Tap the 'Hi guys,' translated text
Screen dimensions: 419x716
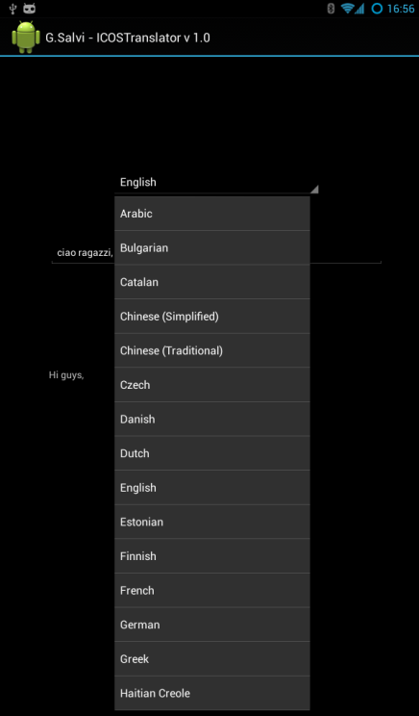pyautogui.click(x=66, y=375)
